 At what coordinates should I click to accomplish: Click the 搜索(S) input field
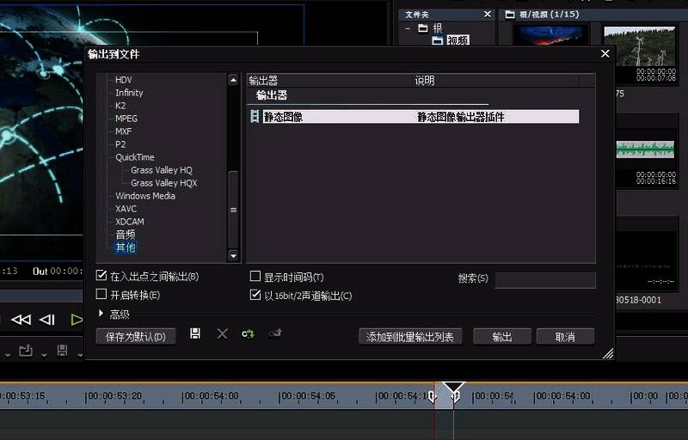click(545, 279)
